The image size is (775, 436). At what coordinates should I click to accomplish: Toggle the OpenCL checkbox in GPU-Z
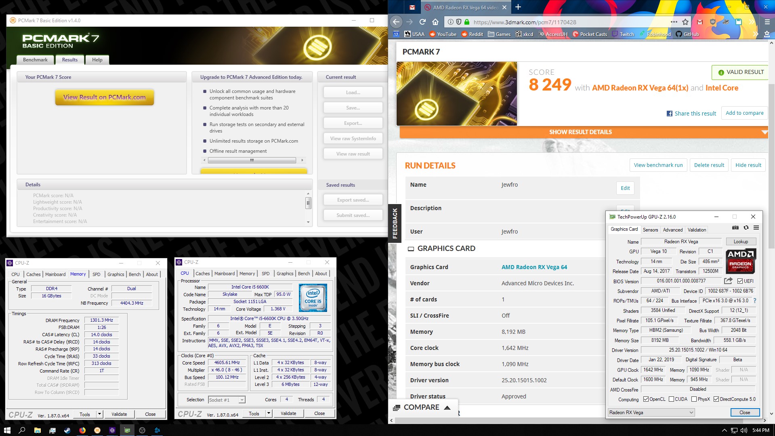point(646,399)
